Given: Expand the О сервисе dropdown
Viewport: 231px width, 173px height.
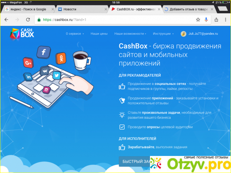Looking at the screenshot, I should click(75, 34).
